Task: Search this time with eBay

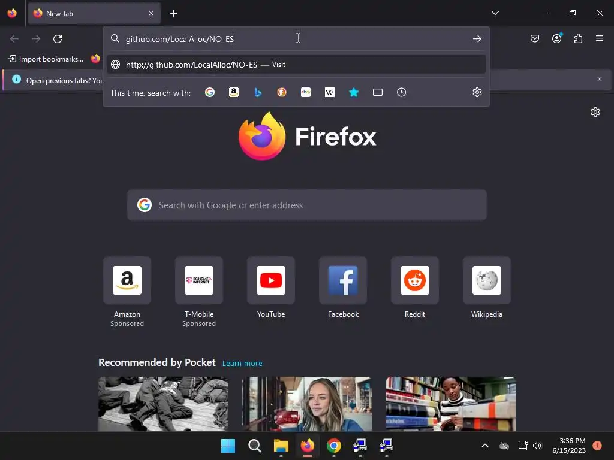Action: (306, 92)
